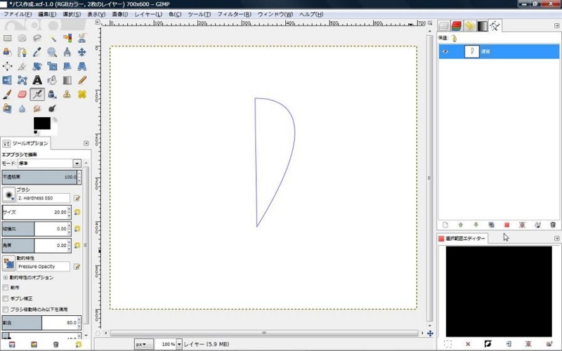Image resolution: width=562 pixels, height=351 pixels.
Task: Select the Eraser tool
Action: click(x=22, y=94)
